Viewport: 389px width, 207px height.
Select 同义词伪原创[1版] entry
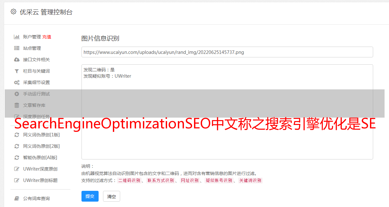coord(42,135)
